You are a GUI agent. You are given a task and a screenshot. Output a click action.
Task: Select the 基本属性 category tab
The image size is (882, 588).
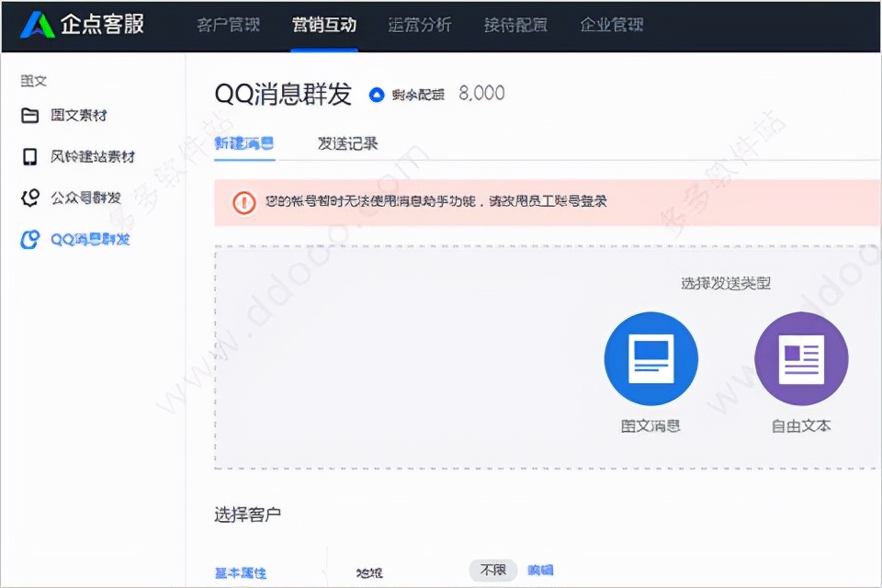click(243, 570)
